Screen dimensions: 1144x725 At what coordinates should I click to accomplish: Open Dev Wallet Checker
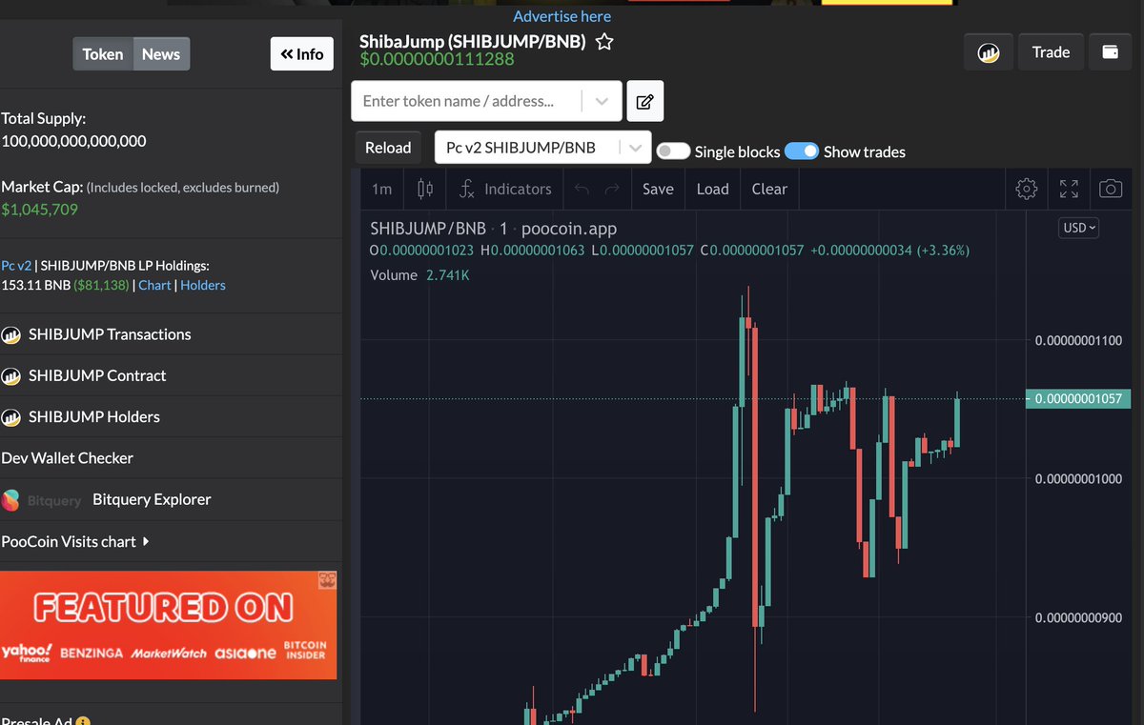coord(68,458)
